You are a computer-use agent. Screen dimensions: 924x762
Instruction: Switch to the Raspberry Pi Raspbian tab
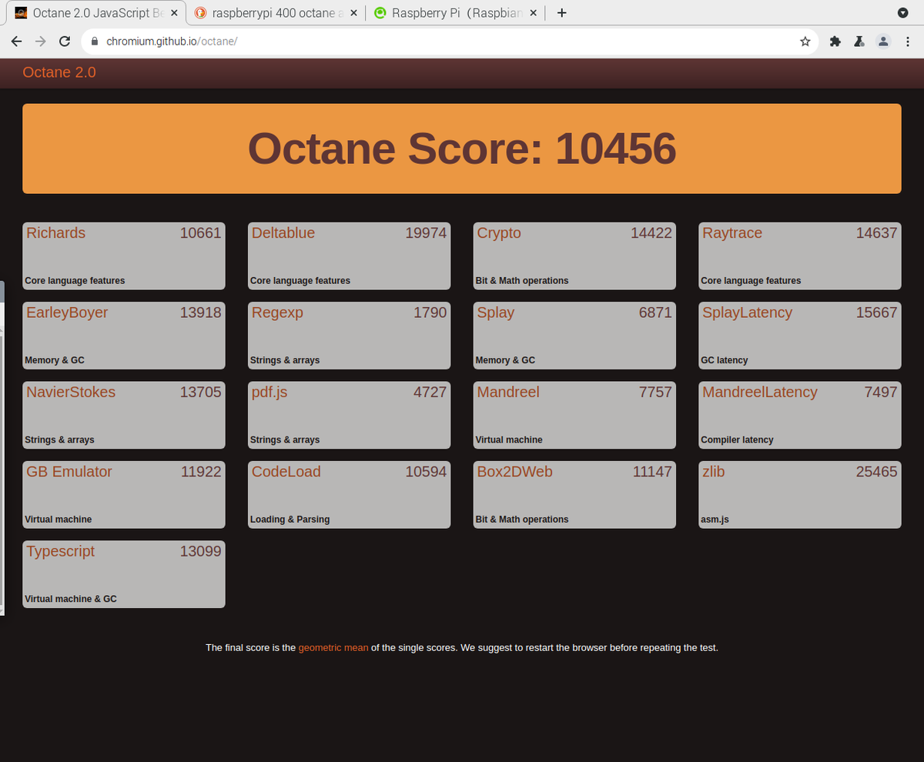pyautogui.click(x=456, y=13)
